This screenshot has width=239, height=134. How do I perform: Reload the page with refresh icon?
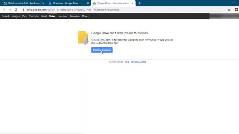tap(16, 10)
